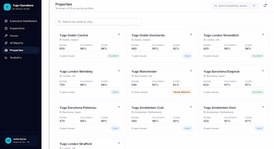274x149 pixels.
Task: Open Yugo London Wembley arrow icon
Action: click(x=119, y=71)
